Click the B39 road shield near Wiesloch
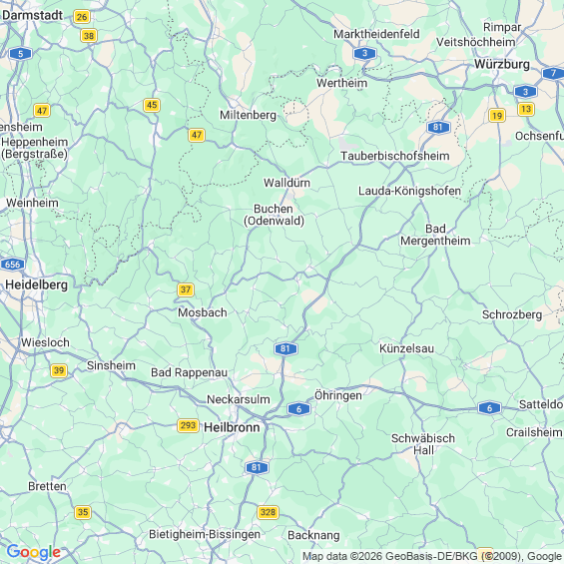The image size is (564, 564). (59, 370)
